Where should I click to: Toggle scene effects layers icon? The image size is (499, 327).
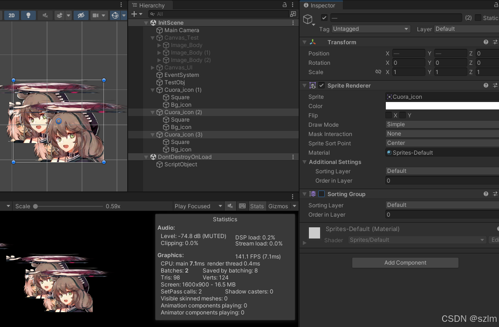60,15
